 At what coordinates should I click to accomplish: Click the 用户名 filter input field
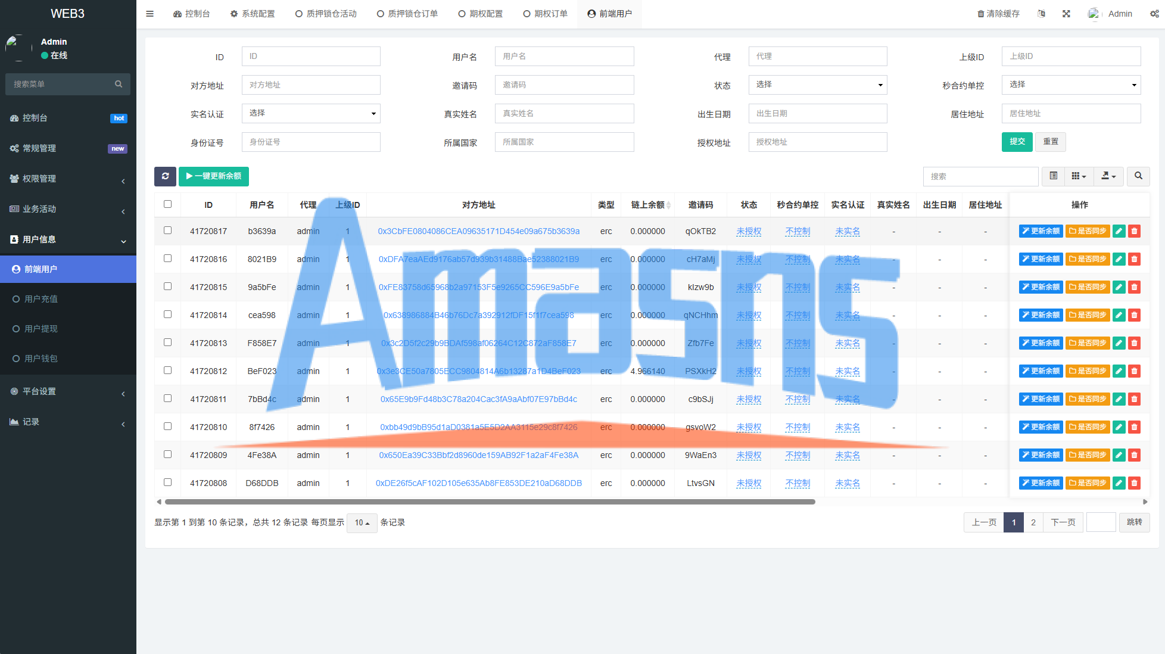click(563, 56)
